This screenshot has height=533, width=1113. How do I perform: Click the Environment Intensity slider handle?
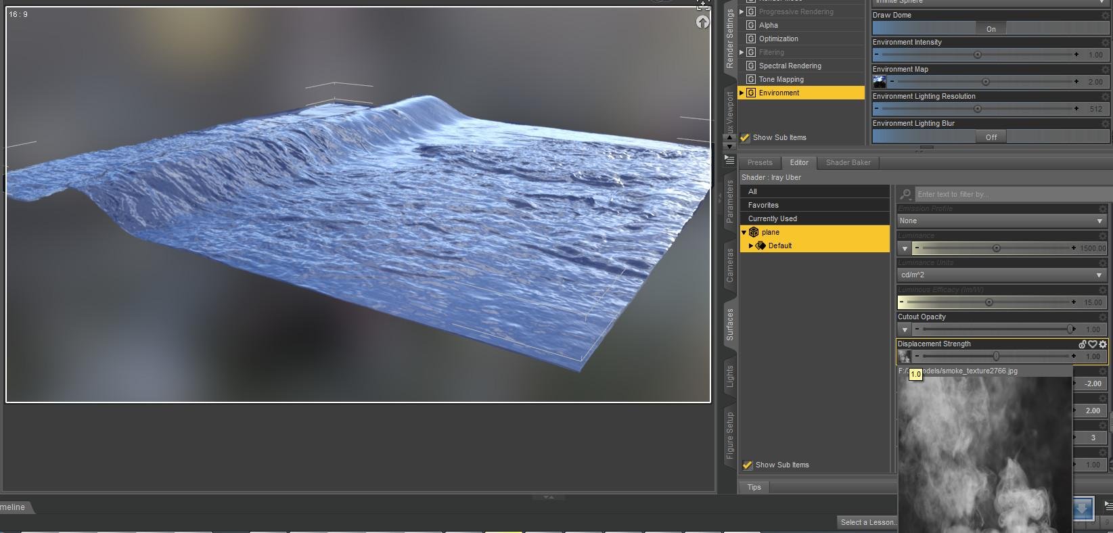click(x=977, y=55)
